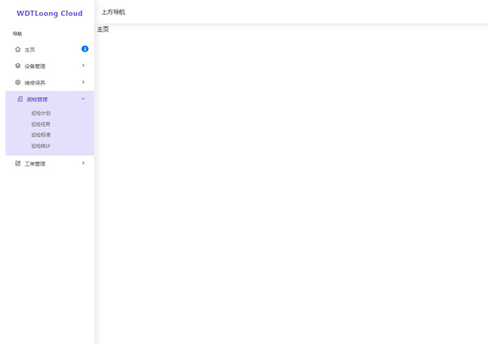Click the layers icon for 设备管理
Viewport: 488px width, 344px height.
tap(18, 66)
